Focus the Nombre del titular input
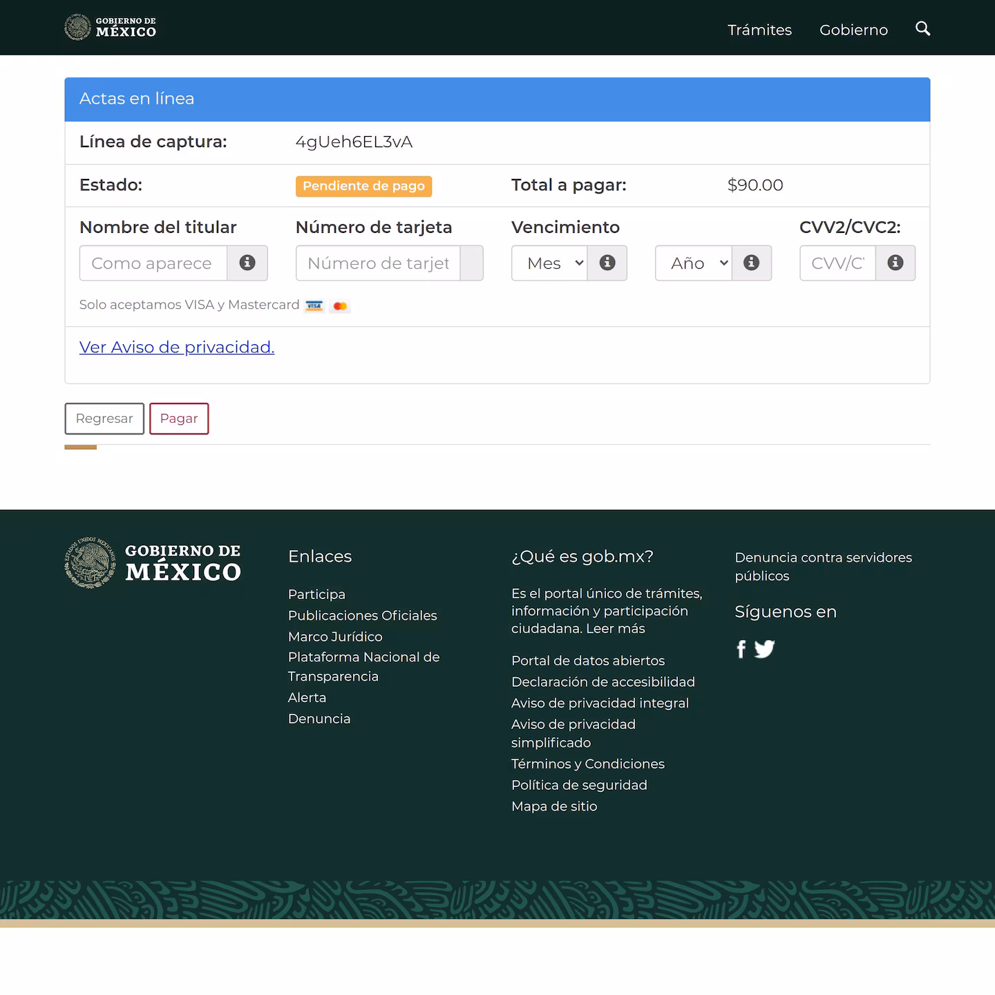The image size is (995, 995). click(x=153, y=263)
